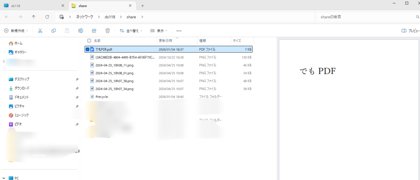Click the Paste clipboard icon

coord(67,31)
